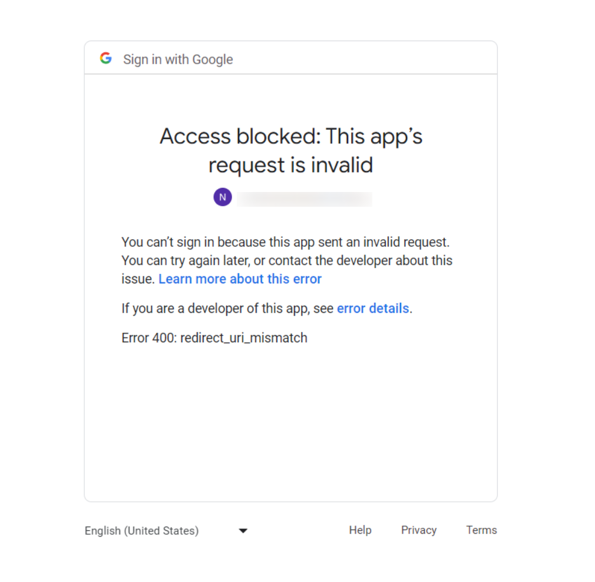The image size is (595, 582).
Task: Click the "redirect_uri_mismatch" error code
Action: pos(244,338)
